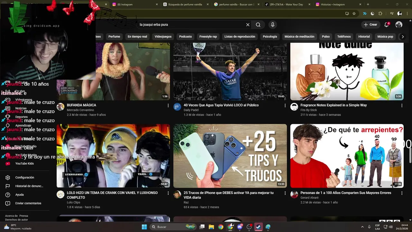The height and width of the screenshot is (232, 412).
Task: Open options for LOLO HIZO UN TEMA video
Action: (168, 193)
